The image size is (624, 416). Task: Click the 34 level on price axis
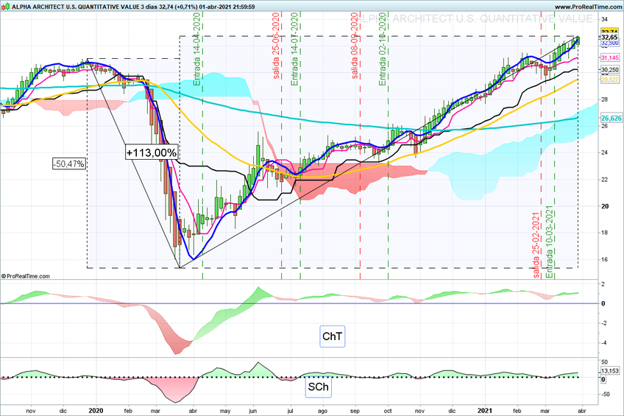coord(605,19)
